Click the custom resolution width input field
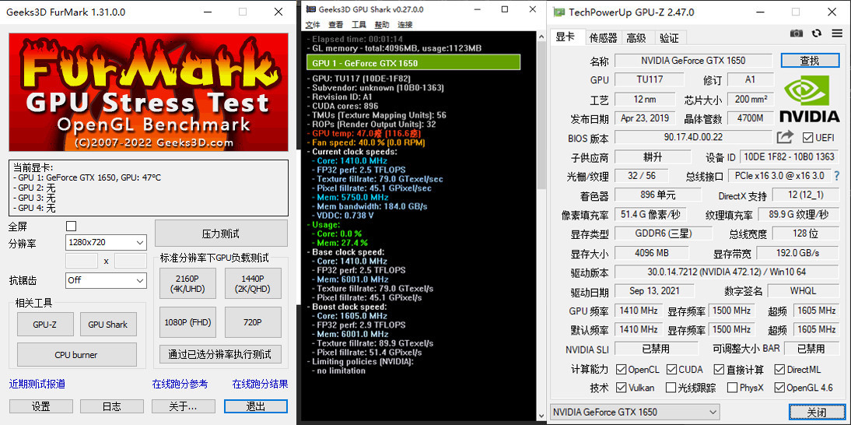The image size is (851, 425). (x=82, y=261)
